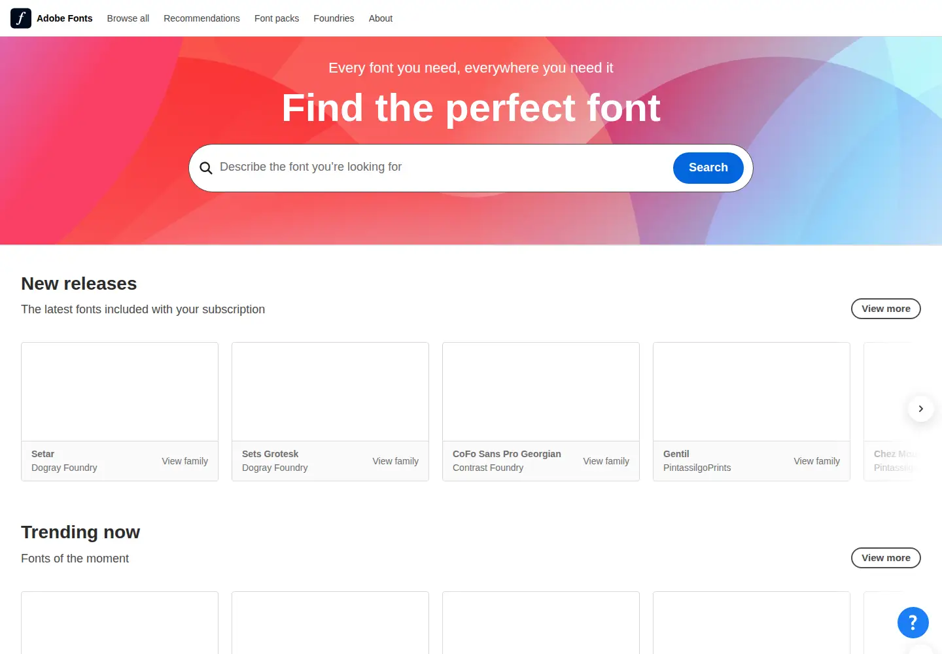Click the CoFo Sans Pro Georgian name
Viewport: 942px width, 654px height.
pos(507,454)
